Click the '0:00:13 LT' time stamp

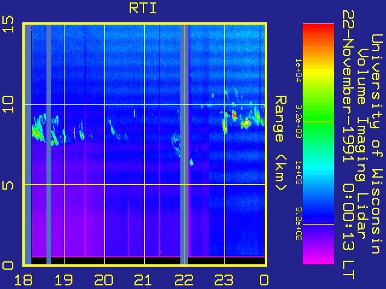[x=348, y=231]
